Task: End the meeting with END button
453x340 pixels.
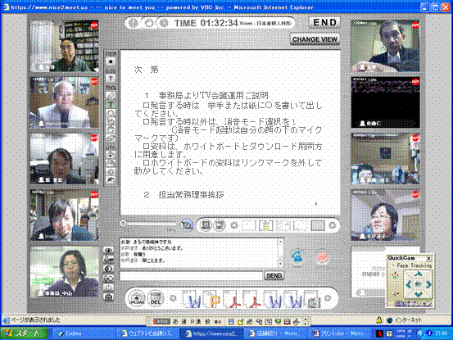Action: (x=324, y=23)
